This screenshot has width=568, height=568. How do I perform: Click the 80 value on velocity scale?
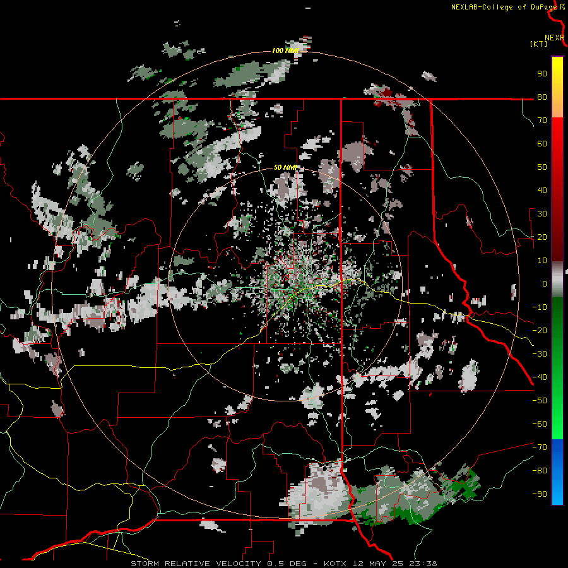542,97
